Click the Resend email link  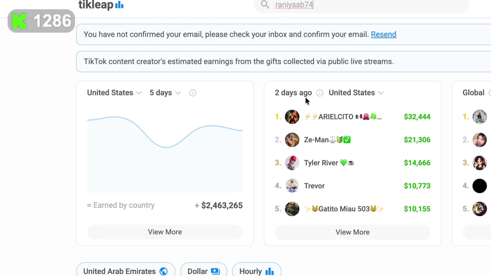383,34
